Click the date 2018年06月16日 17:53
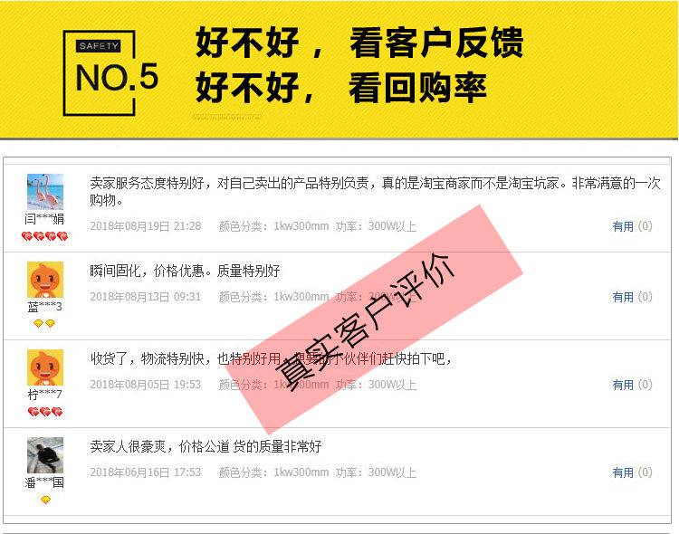This screenshot has height=534, width=679. tap(146, 472)
